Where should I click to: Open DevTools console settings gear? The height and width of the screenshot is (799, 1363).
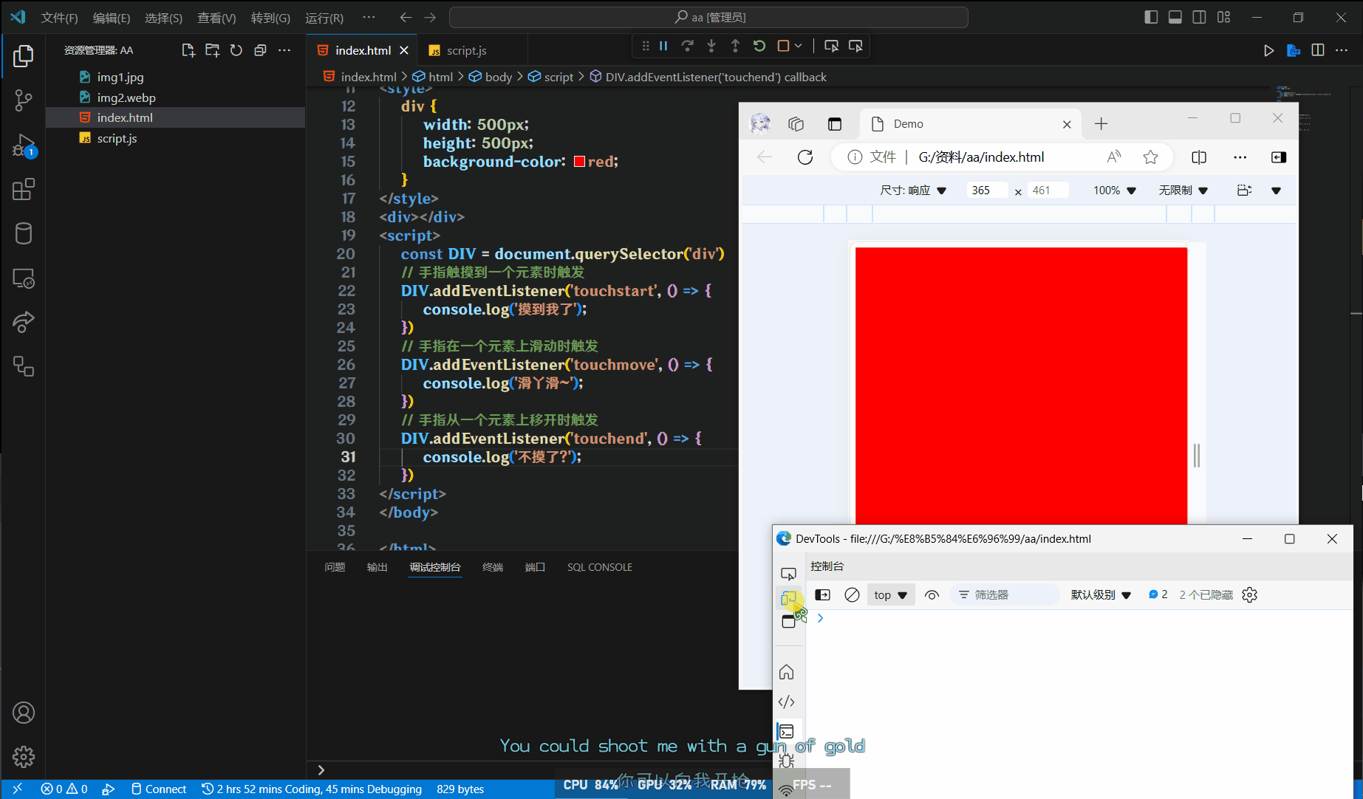pyautogui.click(x=1249, y=594)
